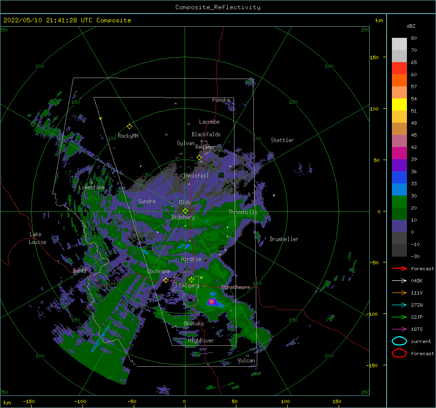The image size is (436, 408).
Task: Click the 'Lake Louise' label
Action: 37,238
